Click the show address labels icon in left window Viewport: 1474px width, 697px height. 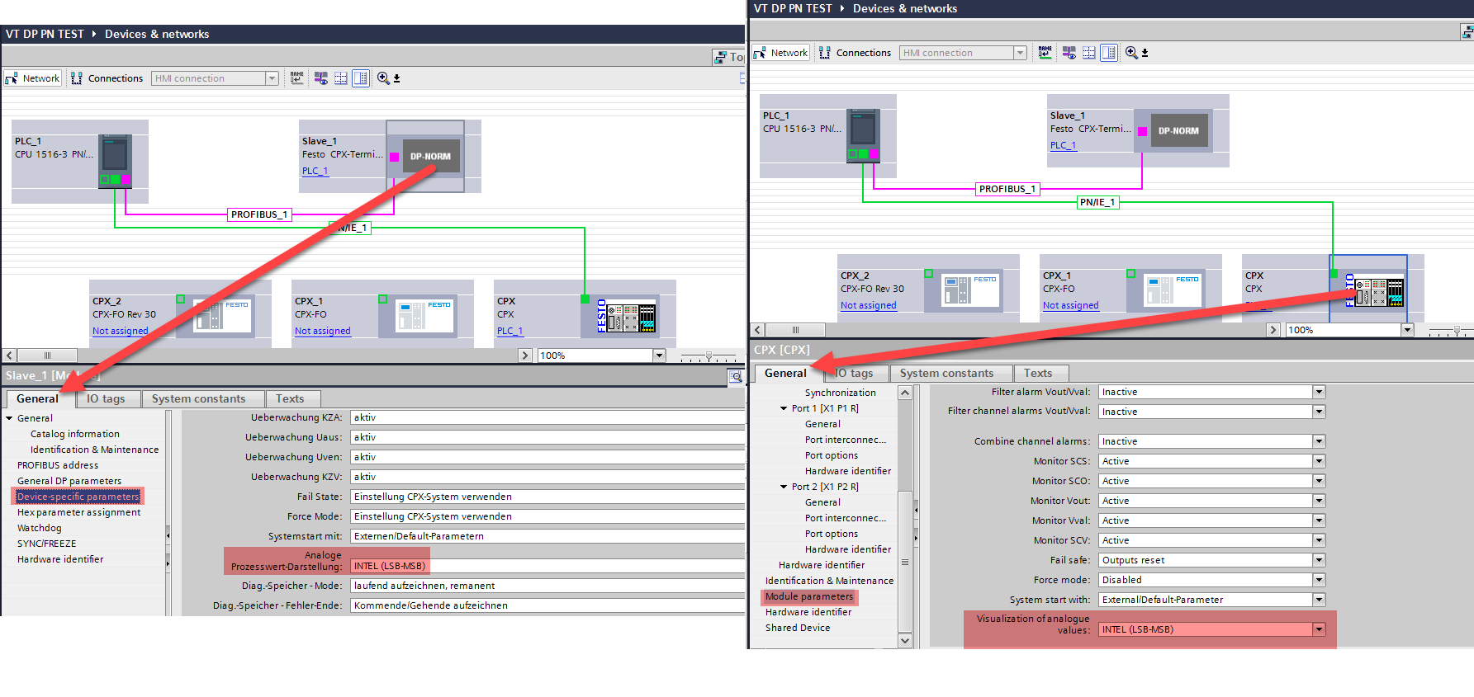(x=320, y=78)
